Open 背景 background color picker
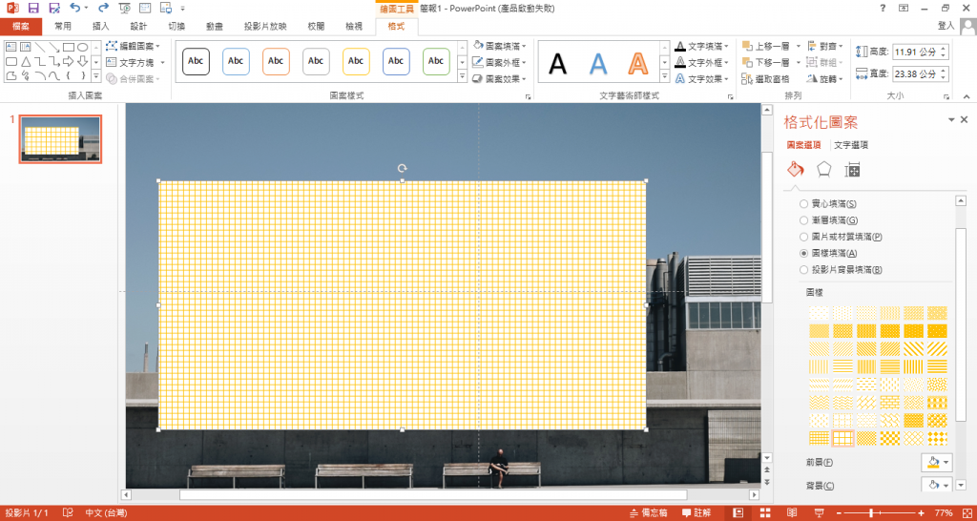This screenshot has width=977, height=521. click(x=937, y=485)
